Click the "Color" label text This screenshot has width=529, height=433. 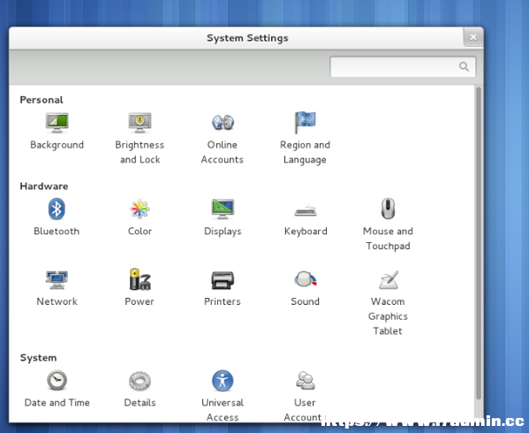pyautogui.click(x=140, y=232)
